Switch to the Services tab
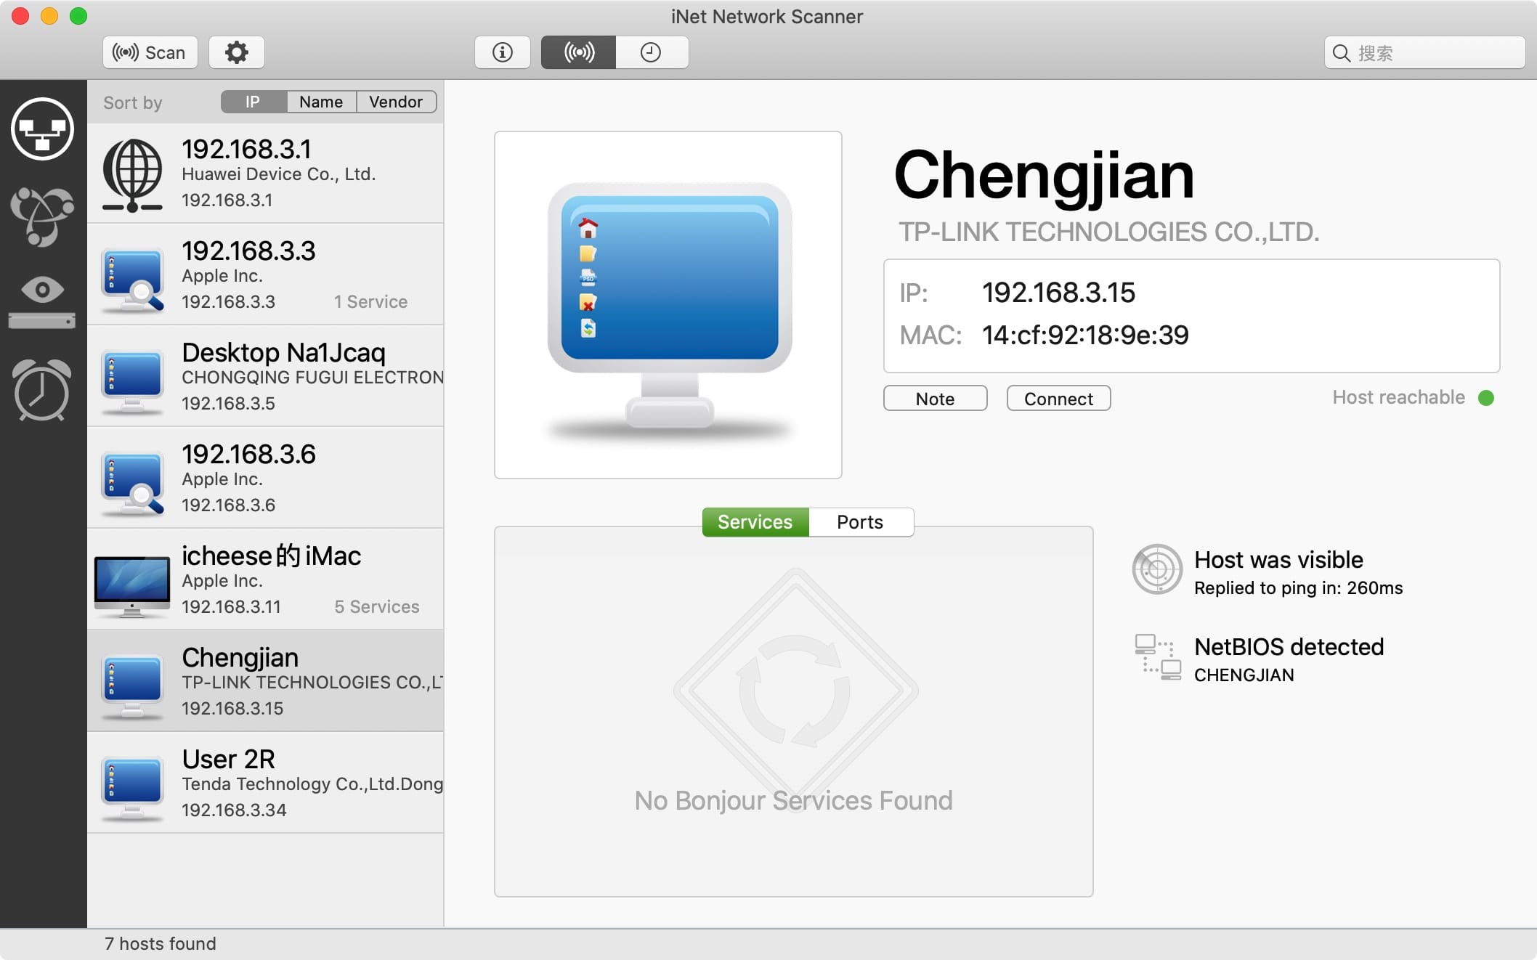 click(x=755, y=522)
